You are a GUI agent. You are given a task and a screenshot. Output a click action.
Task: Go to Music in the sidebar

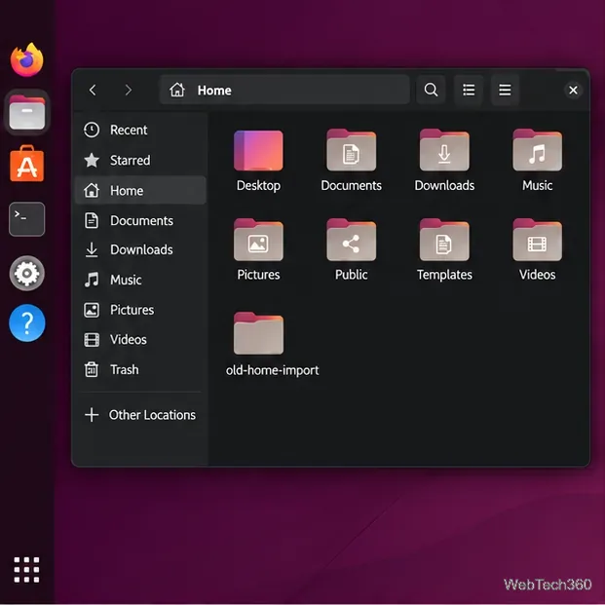[140, 280]
